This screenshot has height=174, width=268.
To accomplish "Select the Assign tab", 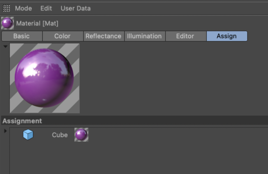I will (227, 36).
